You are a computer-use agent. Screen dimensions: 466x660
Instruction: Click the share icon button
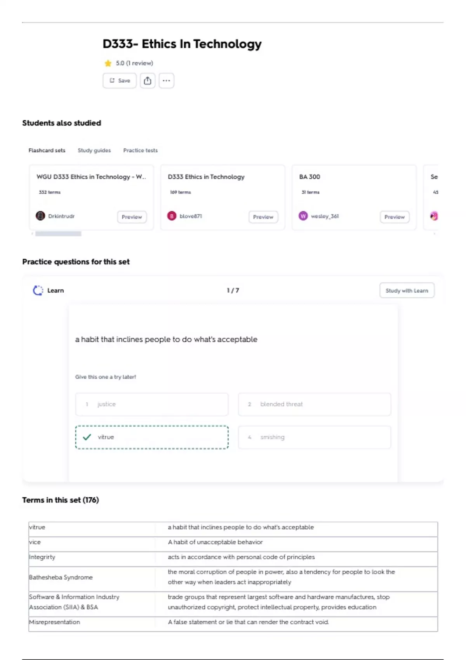tap(148, 81)
